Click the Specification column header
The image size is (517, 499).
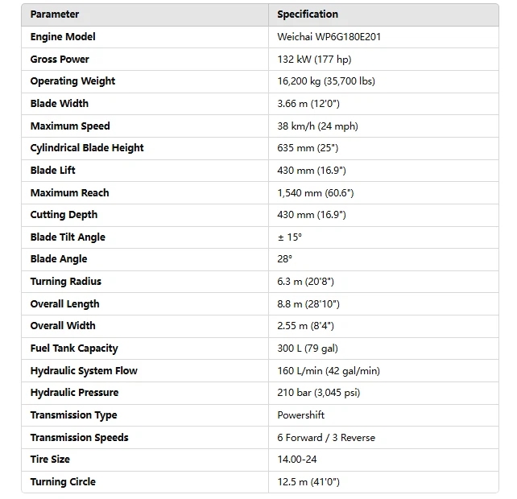[308, 14]
